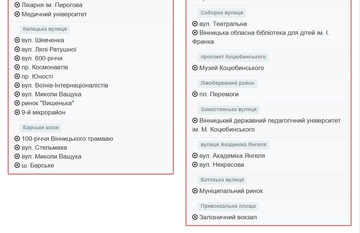Viewport: 360px width, 233px height.
Task: Click the Барське шосе street label
Action: pyautogui.click(x=41, y=128)
